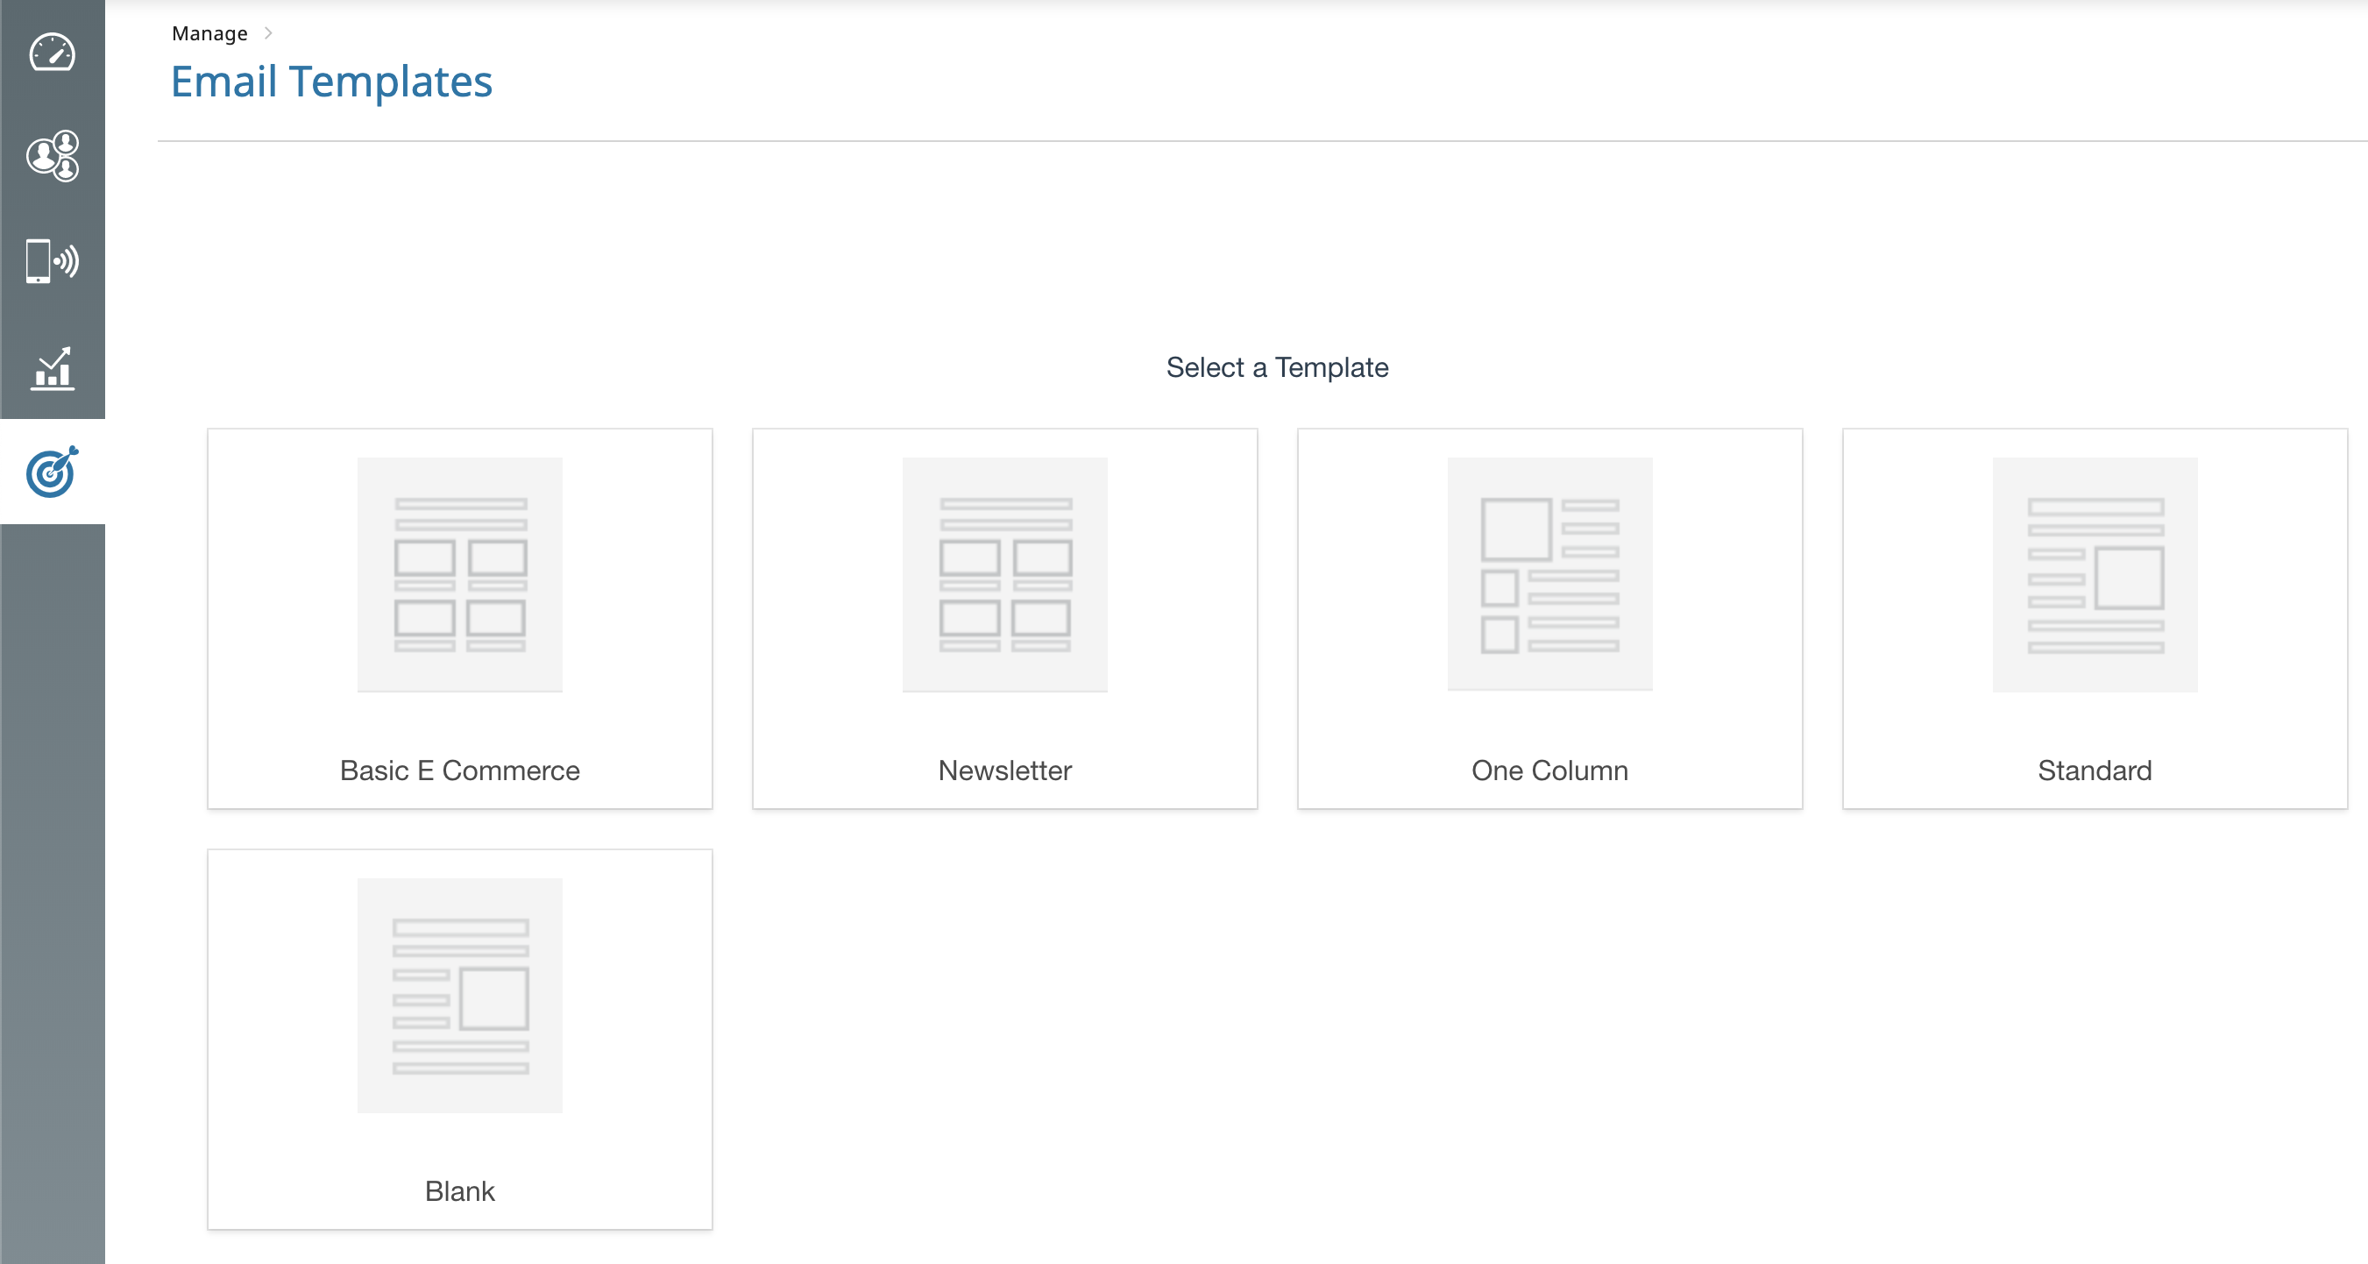Click the Basic E Commerce label
2368x1264 pixels.
click(459, 770)
